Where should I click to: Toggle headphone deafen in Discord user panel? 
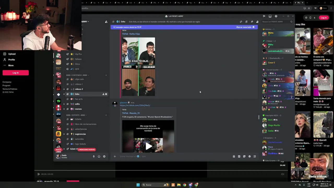coord(99,156)
